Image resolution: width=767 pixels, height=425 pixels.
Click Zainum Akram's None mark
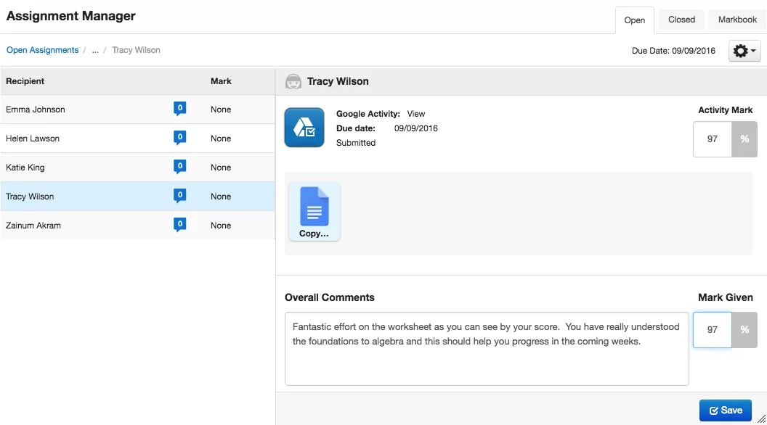click(221, 226)
